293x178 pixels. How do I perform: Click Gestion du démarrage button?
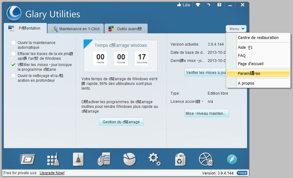(121, 122)
